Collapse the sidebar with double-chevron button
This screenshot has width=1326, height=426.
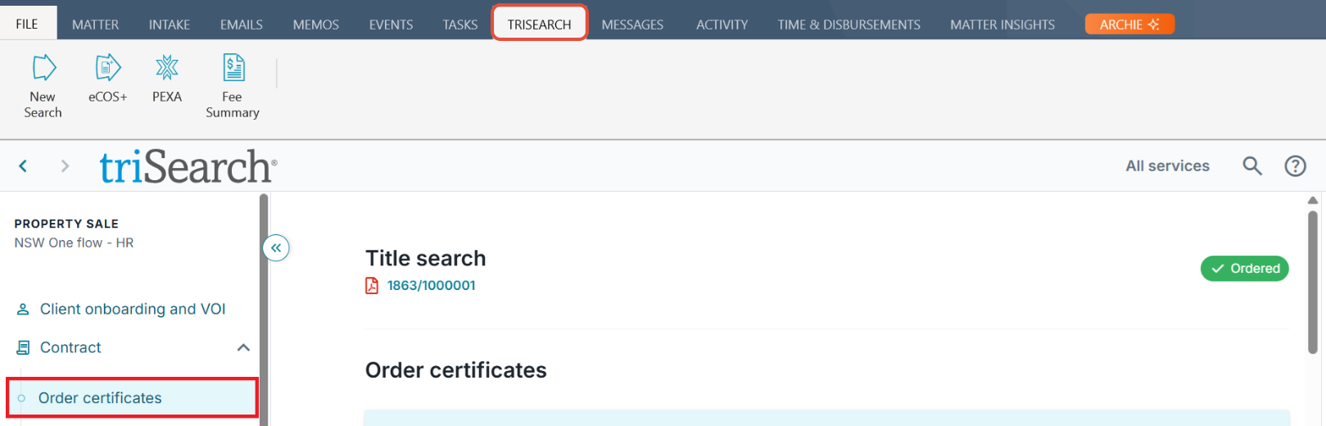[276, 247]
